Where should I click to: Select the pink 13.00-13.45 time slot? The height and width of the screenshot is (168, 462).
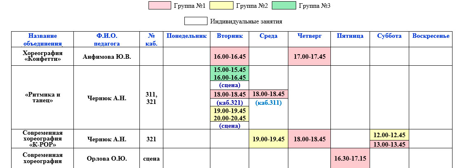tap(389, 144)
